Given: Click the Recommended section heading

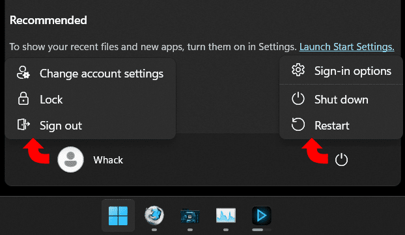Looking at the screenshot, I should coord(48,20).
